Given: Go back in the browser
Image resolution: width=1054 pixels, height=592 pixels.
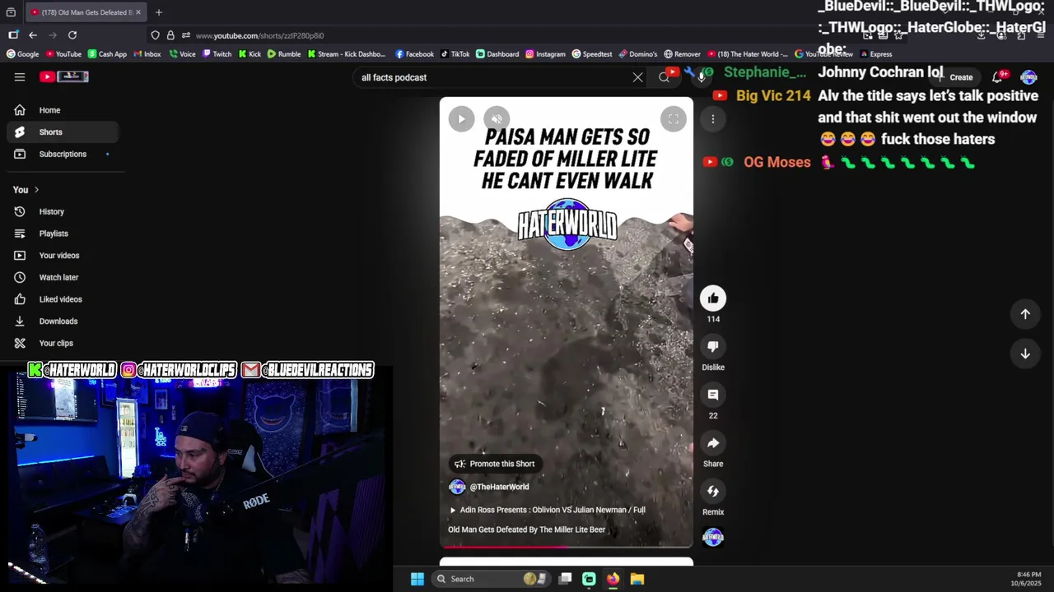Looking at the screenshot, I should point(33,35).
